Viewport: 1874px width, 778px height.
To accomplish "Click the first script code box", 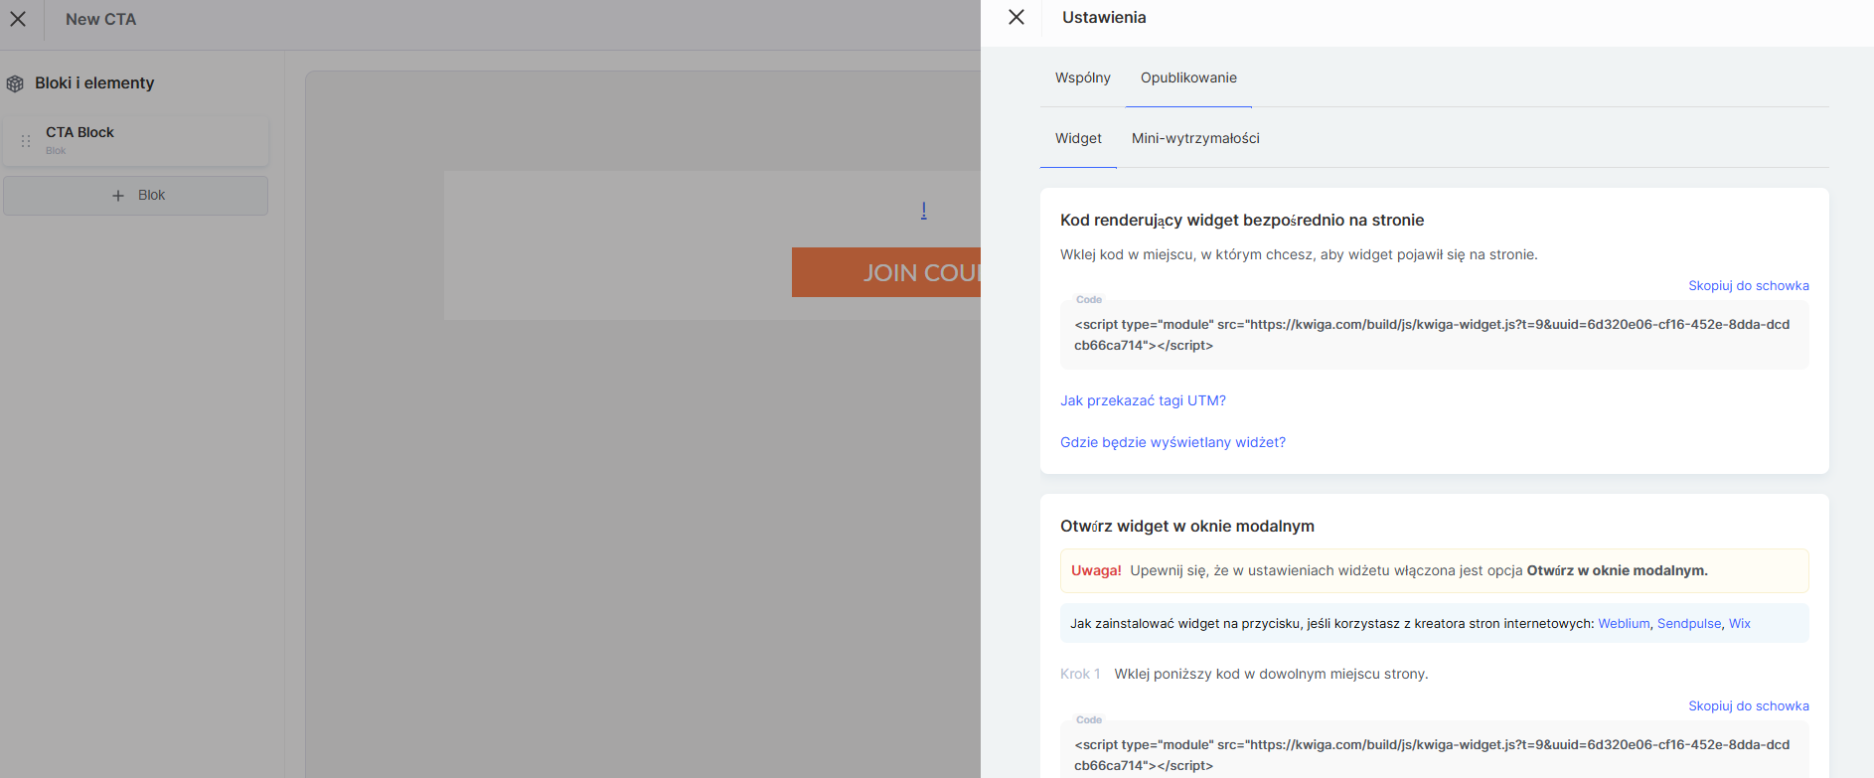I will (1433, 335).
